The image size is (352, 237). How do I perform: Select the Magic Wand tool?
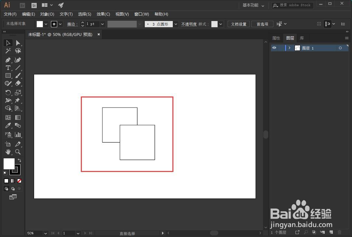(8, 51)
